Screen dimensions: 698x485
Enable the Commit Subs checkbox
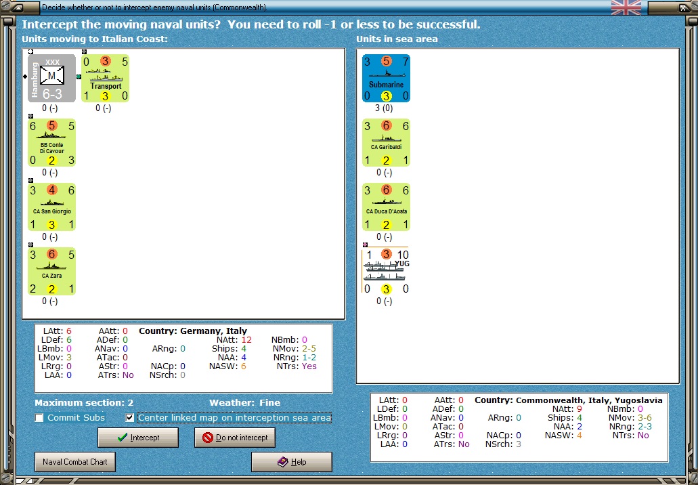tap(40, 418)
